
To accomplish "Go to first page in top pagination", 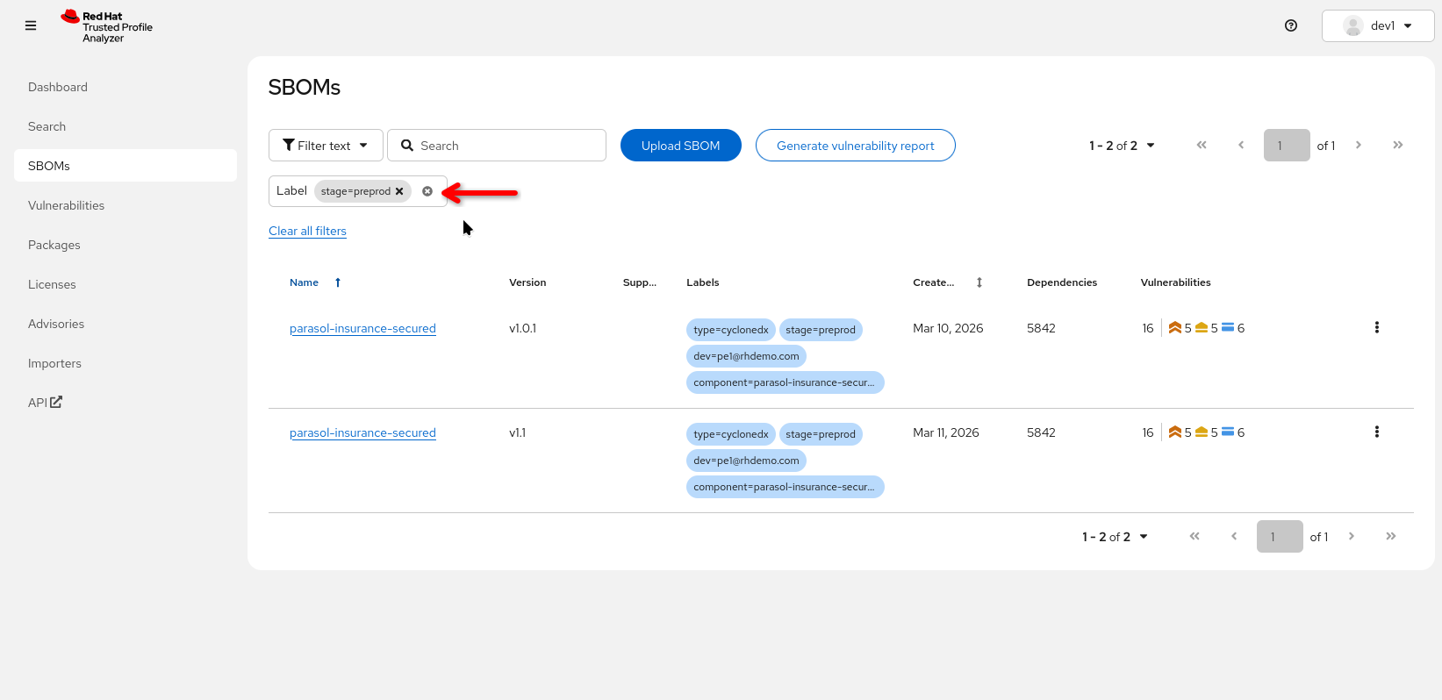I will [x=1202, y=146].
